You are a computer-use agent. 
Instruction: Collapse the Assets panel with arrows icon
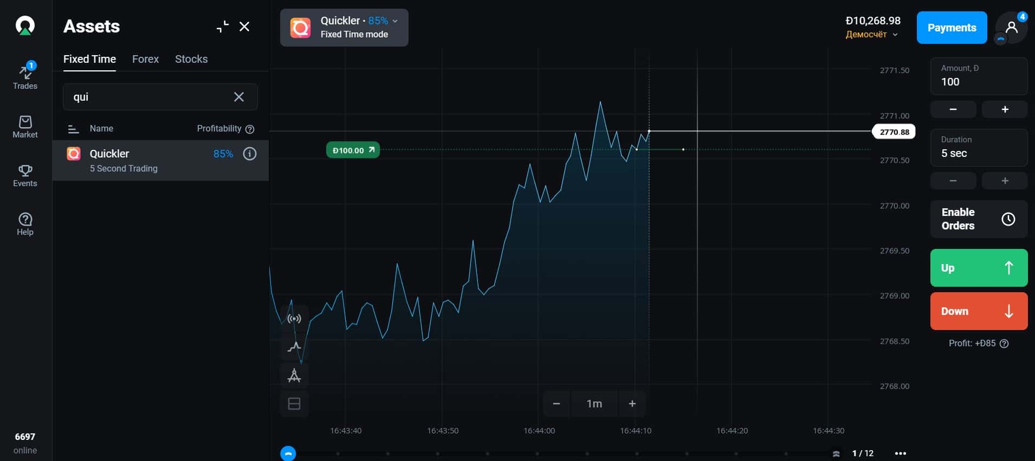(223, 27)
